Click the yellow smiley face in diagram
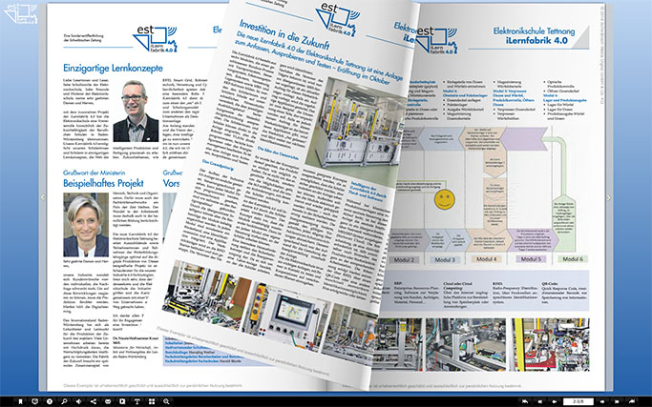 tap(445, 199)
